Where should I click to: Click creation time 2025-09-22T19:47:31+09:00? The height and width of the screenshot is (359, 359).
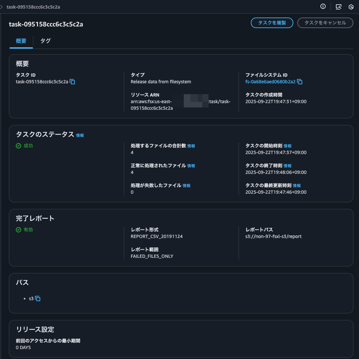click(x=276, y=101)
